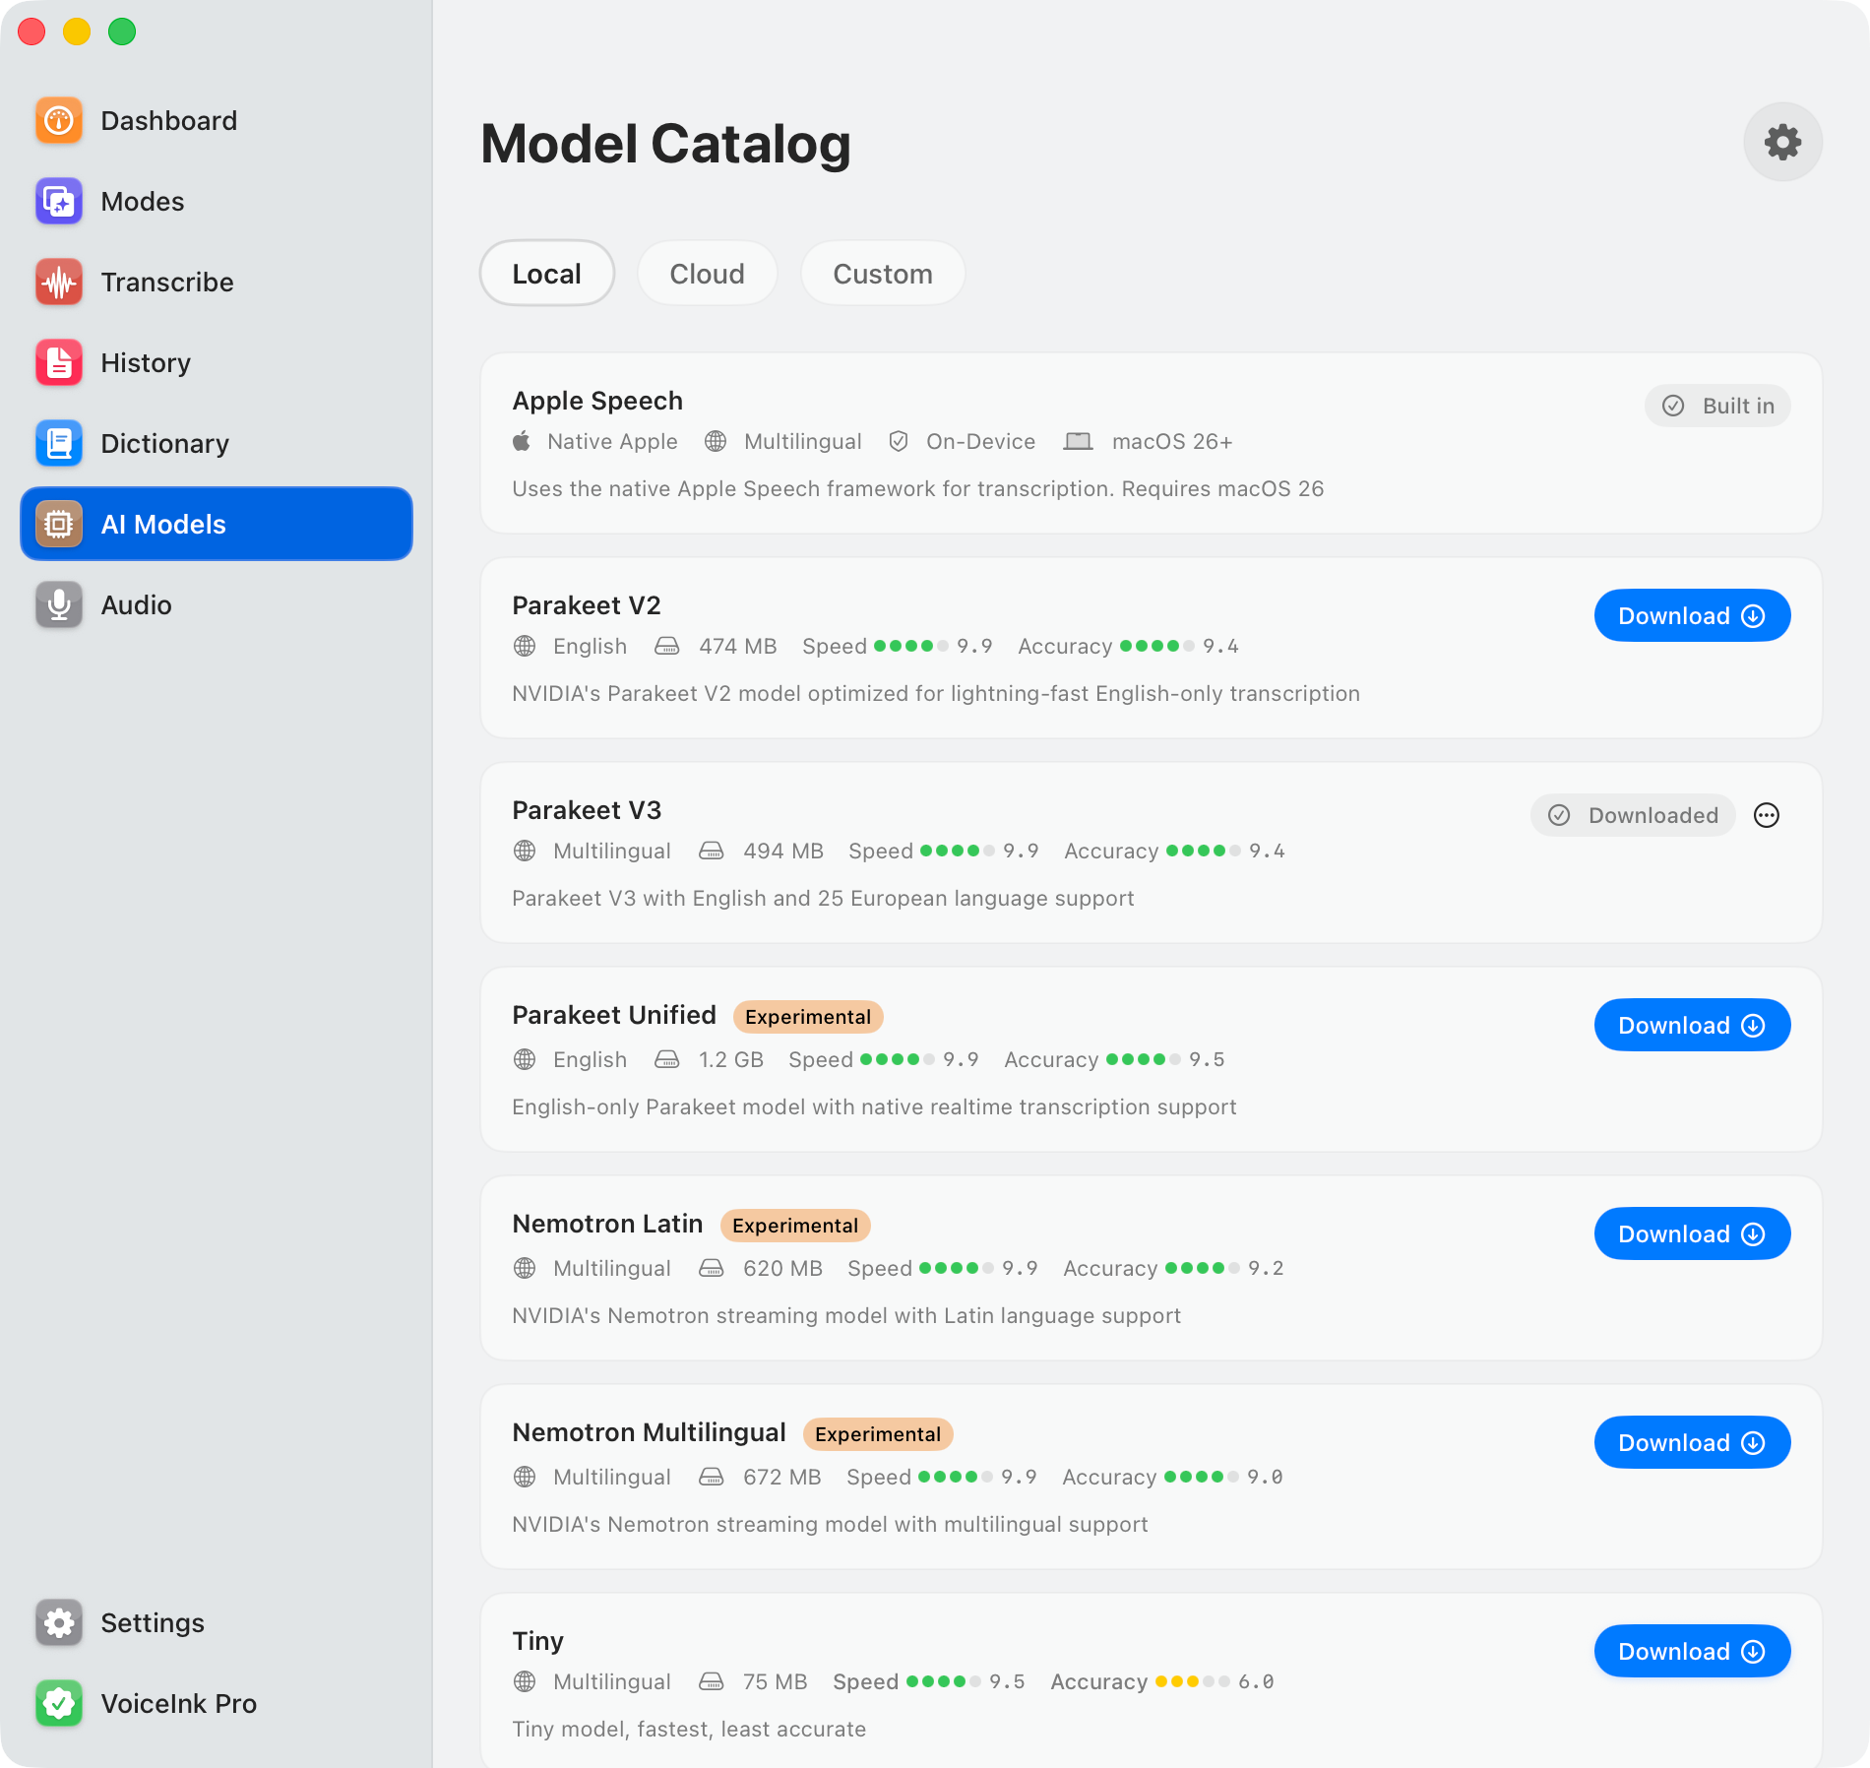Screen dimensions: 1870x1768
Task: Click 'Tiny model, fastest, least accurate' text
Action: tap(689, 1729)
